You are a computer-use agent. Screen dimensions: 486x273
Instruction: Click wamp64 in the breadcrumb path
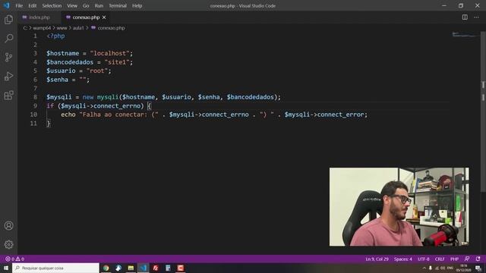[x=42, y=28]
